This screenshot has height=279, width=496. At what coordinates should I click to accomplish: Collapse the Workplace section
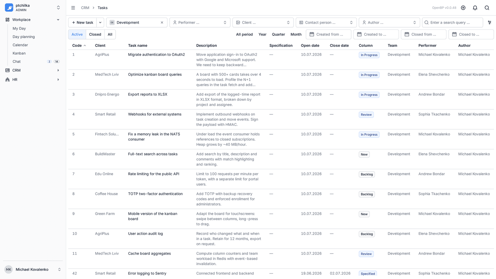pyautogui.click(x=58, y=20)
